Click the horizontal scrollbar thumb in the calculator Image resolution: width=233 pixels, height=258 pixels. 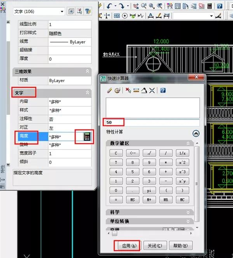click(x=115, y=233)
